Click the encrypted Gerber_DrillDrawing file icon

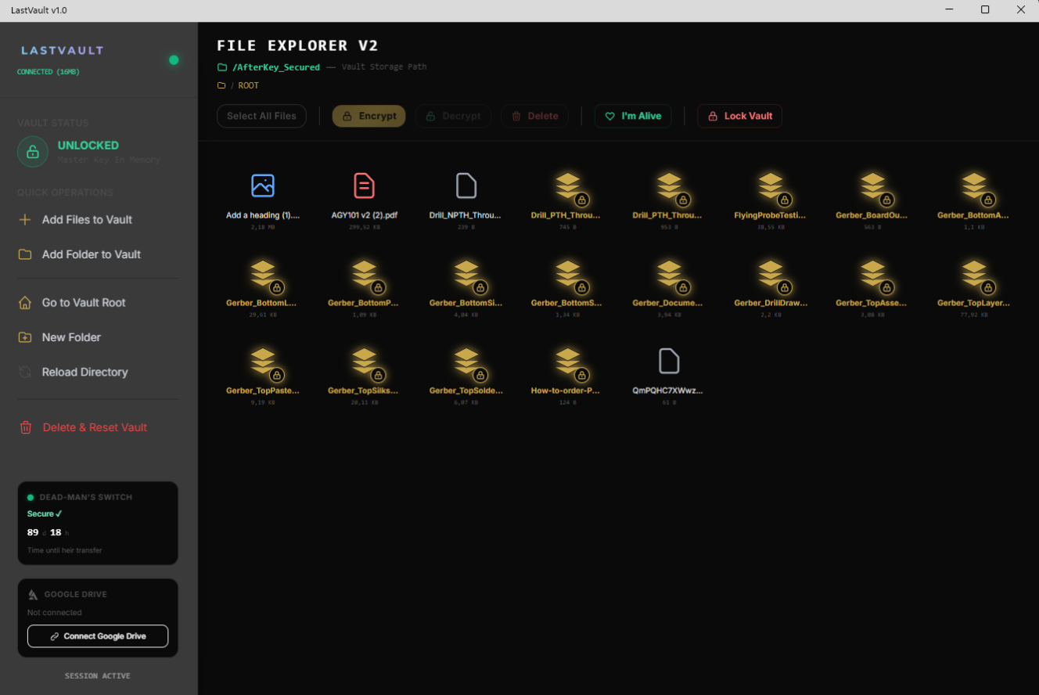pos(771,274)
